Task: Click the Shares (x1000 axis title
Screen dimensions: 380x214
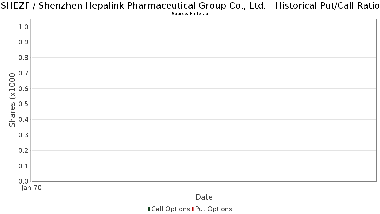Action: [12, 100]
